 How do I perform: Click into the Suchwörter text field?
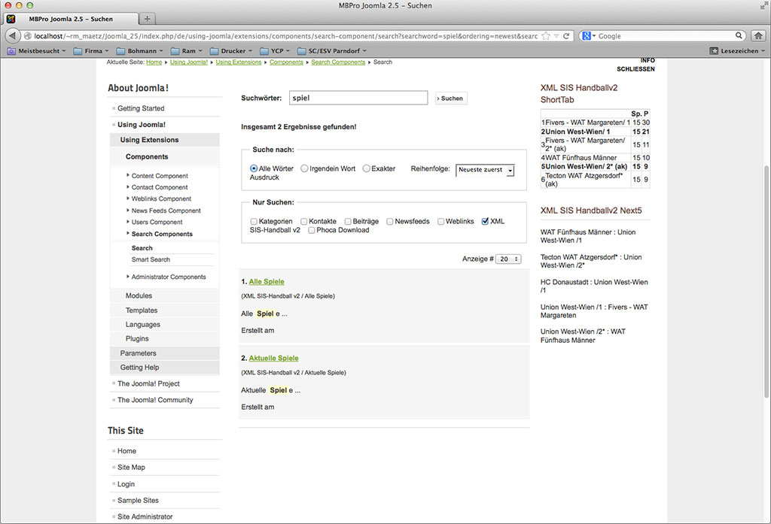tap(358, 98)
